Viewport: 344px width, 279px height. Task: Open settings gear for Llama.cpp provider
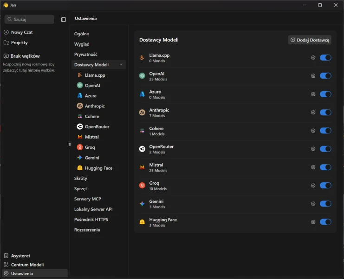tap(313, 58)
